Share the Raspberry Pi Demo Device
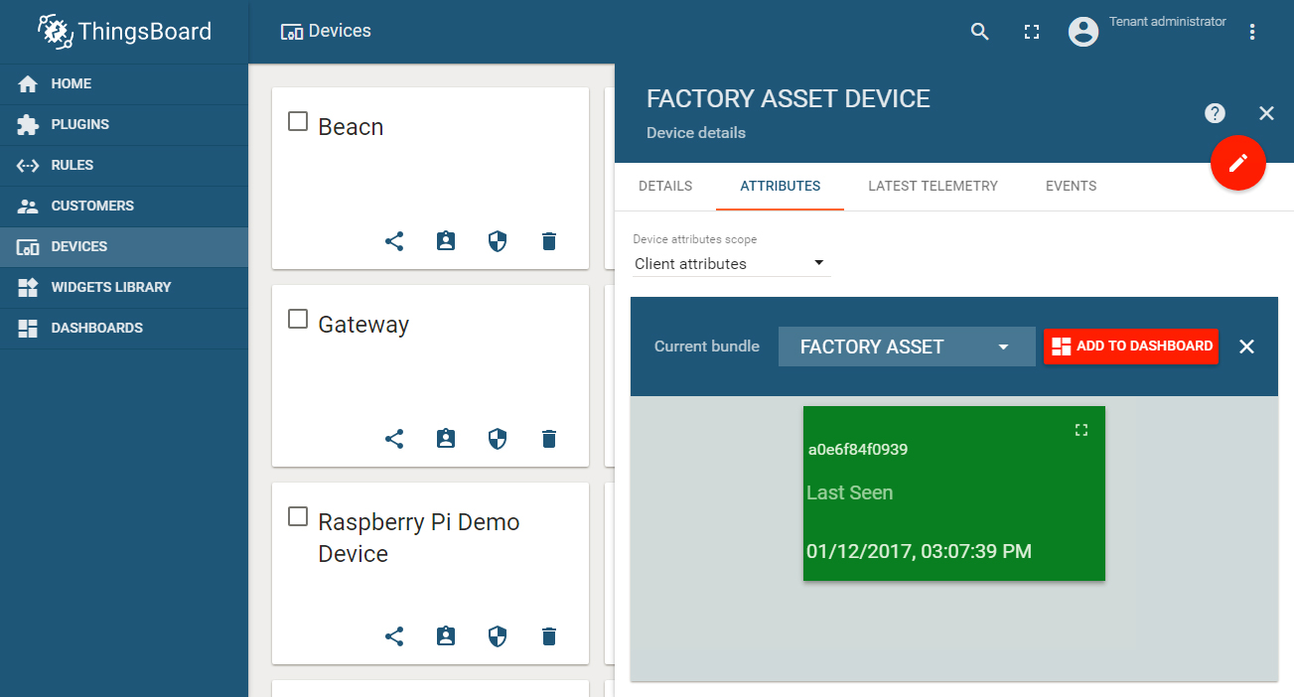 click(x=394, y=636)
